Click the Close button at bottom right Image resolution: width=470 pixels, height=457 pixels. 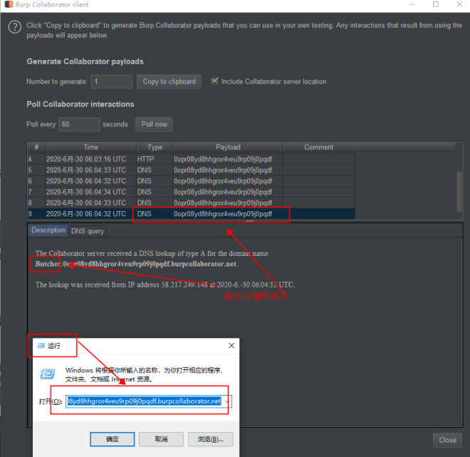[447, 440]
